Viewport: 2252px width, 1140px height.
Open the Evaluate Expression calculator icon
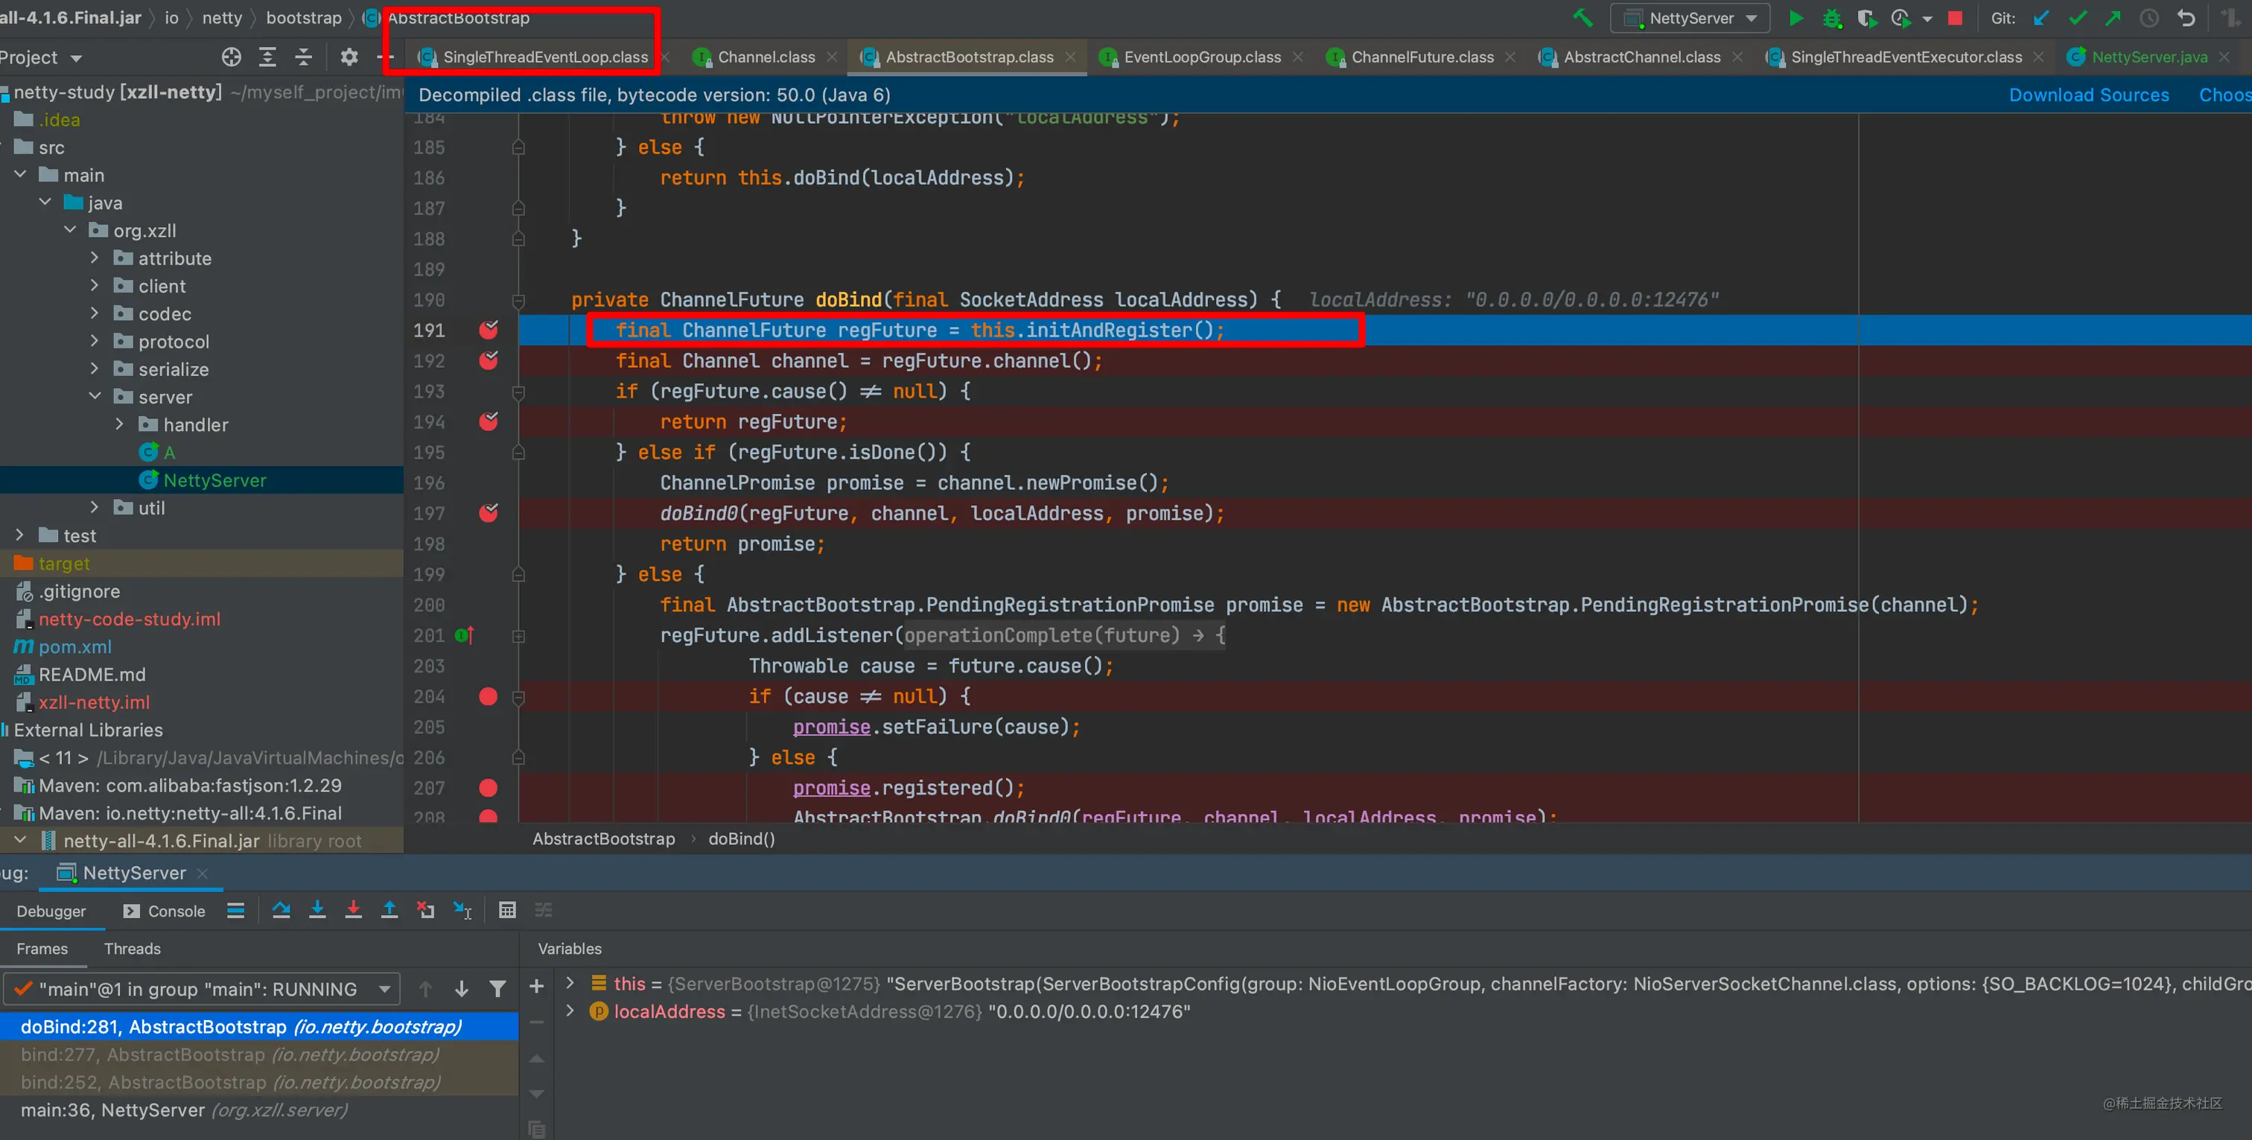pyautogui.click(x=507, y=910)
